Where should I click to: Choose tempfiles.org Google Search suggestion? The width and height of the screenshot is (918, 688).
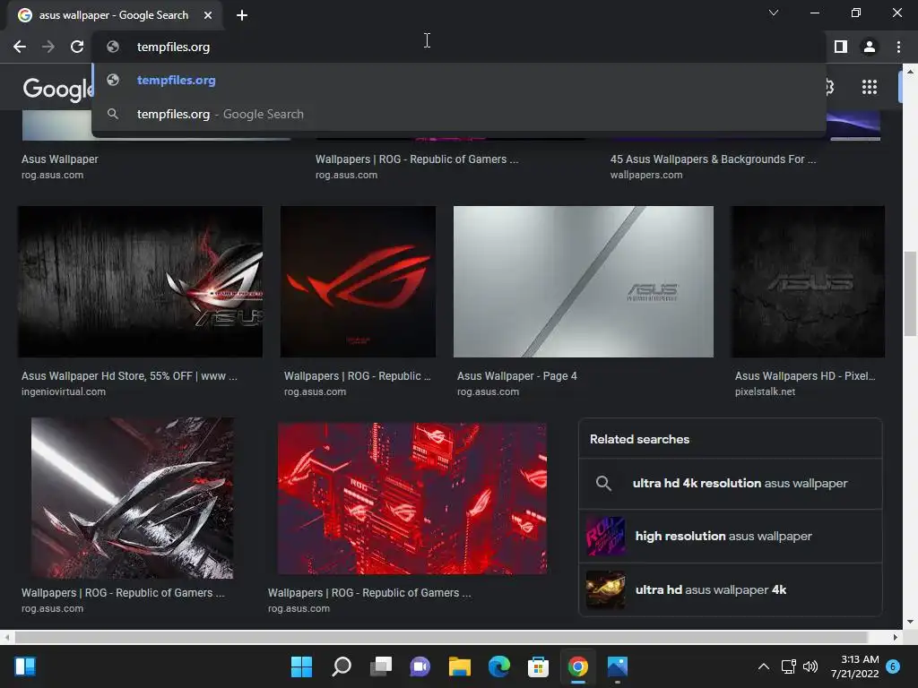(x=459, y=114)
